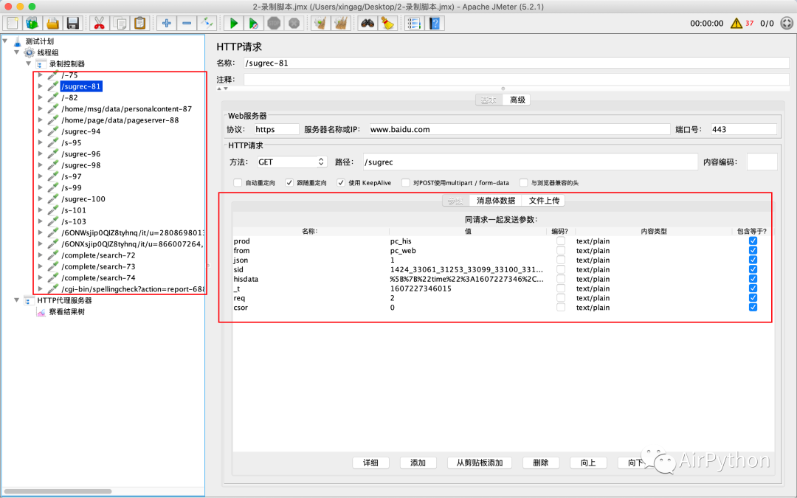Switch to the 消息体数据 tab
Viewport: 797px width, 498px height.
click(495, 200)
